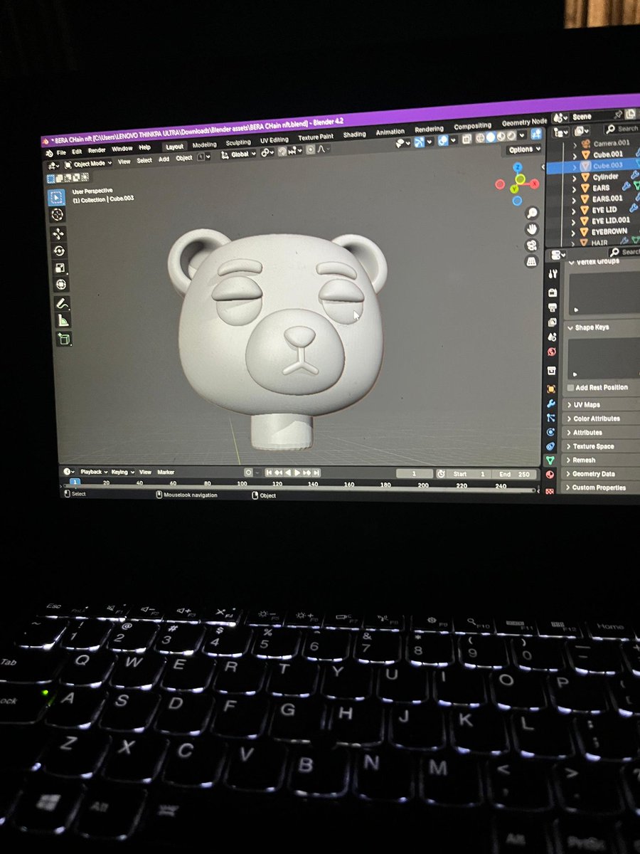The image size is (640, 854).
Task: Toggle use preview range clock icon
Action: [x=441, y=474]
